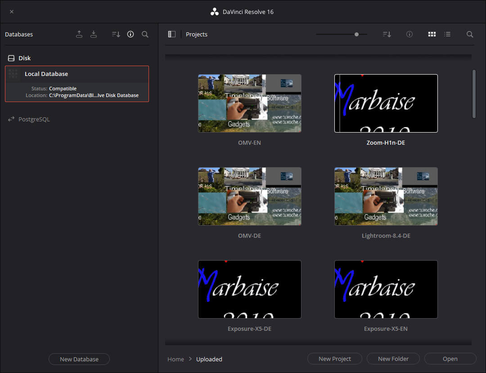Click the Lightroom-8.4-DE name label

coord(386,235)
